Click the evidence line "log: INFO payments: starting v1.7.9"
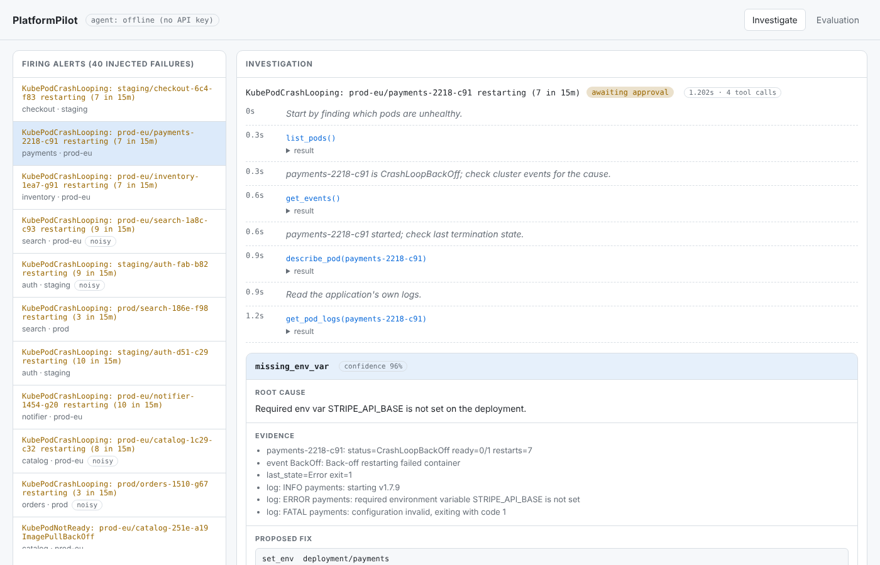This screenshot has height=565, width=880. tap(333, 488)
